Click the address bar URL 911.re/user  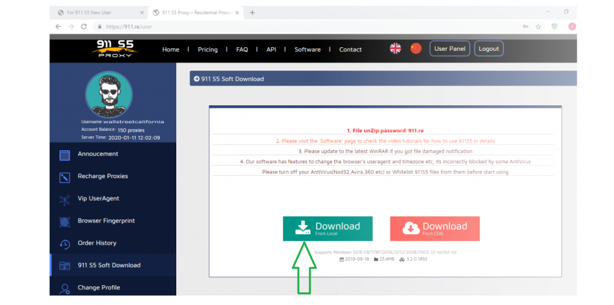pos(129,27)
